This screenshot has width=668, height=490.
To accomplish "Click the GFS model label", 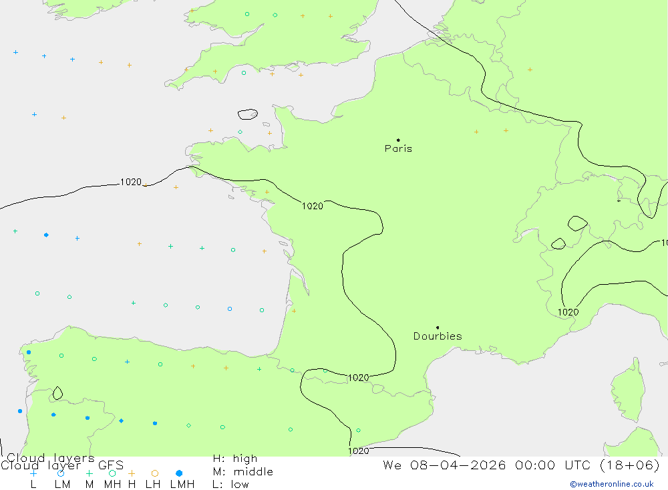I will point(111,465).
